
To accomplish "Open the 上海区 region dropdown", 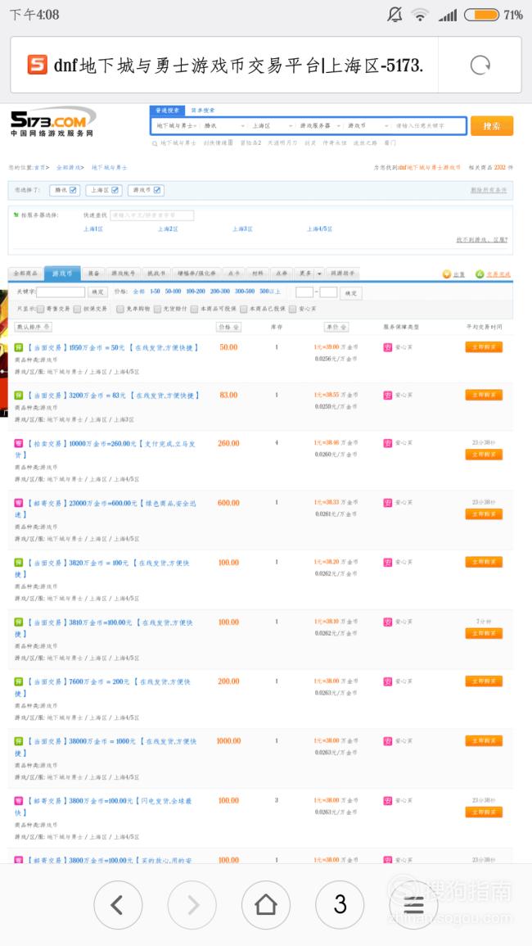I will [272, 125].
